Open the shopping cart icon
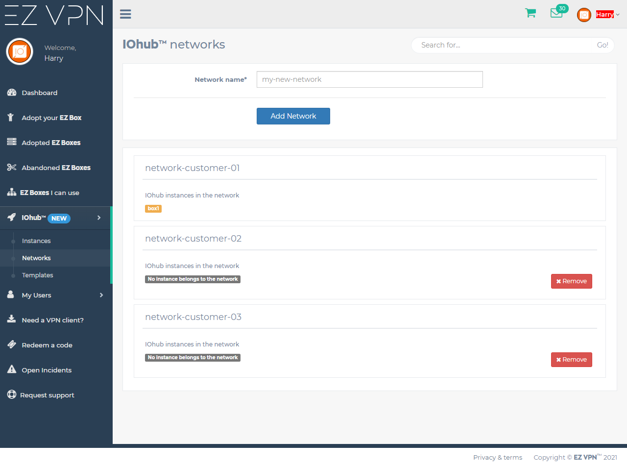 (x=531, y=13)
